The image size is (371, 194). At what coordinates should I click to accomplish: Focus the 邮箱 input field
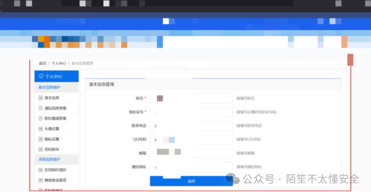[191, 153]
